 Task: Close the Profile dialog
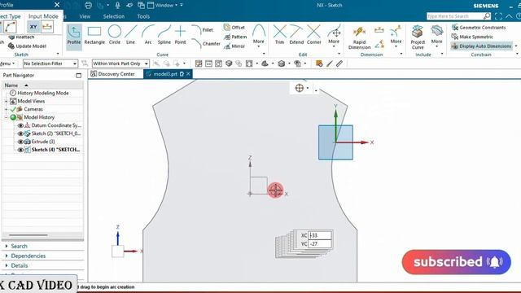(x=57, y=5)
